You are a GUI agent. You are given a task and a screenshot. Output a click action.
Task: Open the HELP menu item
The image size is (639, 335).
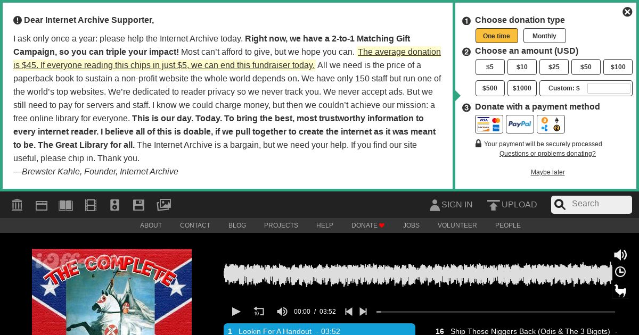325,225
